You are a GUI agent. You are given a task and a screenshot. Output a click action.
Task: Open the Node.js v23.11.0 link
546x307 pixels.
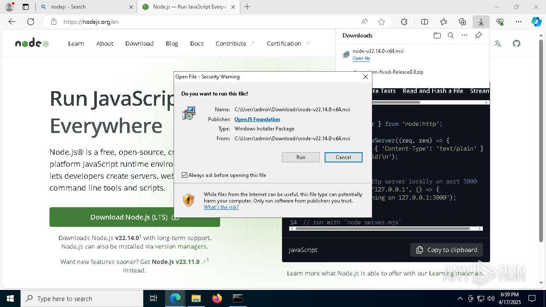(176, 262)
